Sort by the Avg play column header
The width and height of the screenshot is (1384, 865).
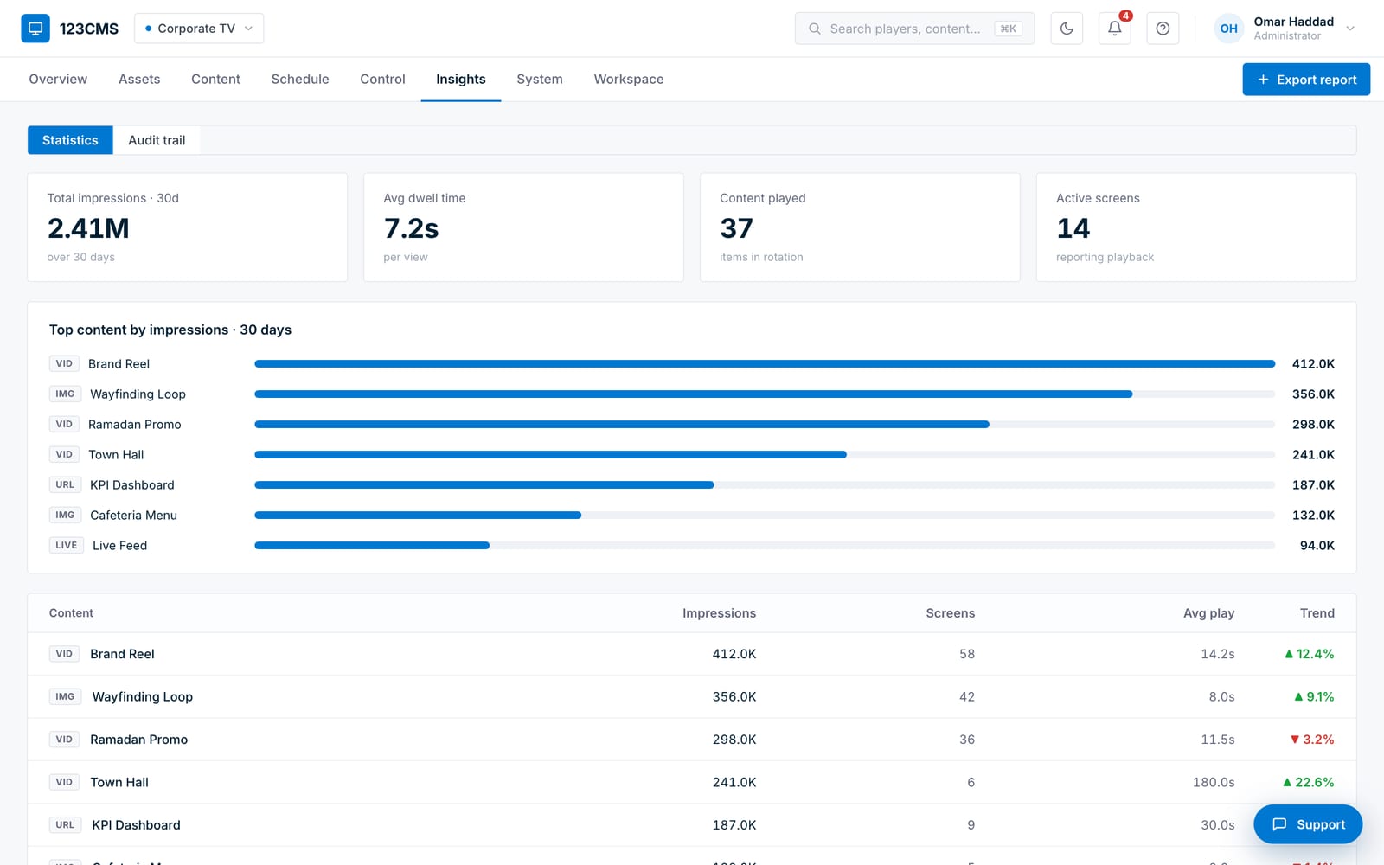click(1208, 613)
